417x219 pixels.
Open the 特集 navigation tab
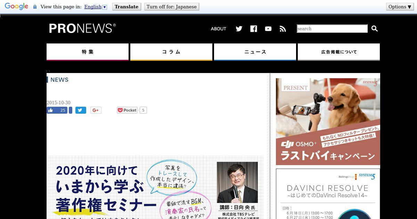point(88,52)
